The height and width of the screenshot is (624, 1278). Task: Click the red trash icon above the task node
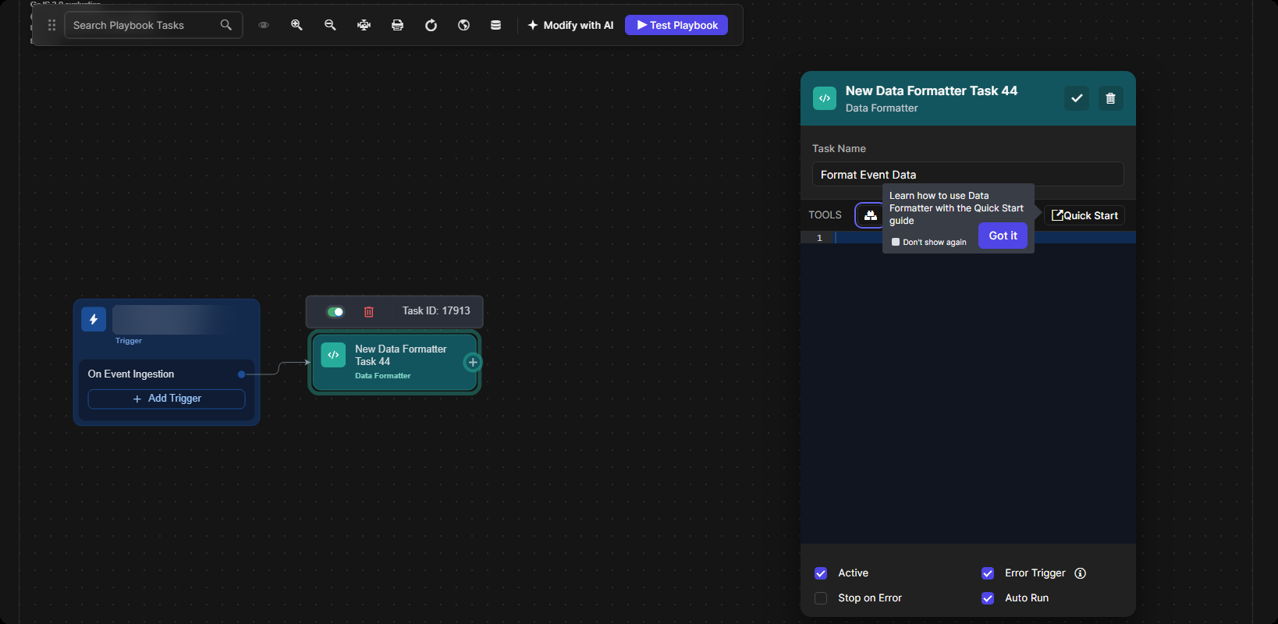click(369, 312)
